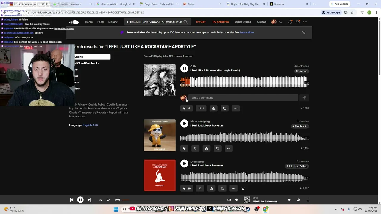Repost the CSH Hardstyle Remix track
The width and height of the screenshot is (381, 214).
tap(201, 108)
